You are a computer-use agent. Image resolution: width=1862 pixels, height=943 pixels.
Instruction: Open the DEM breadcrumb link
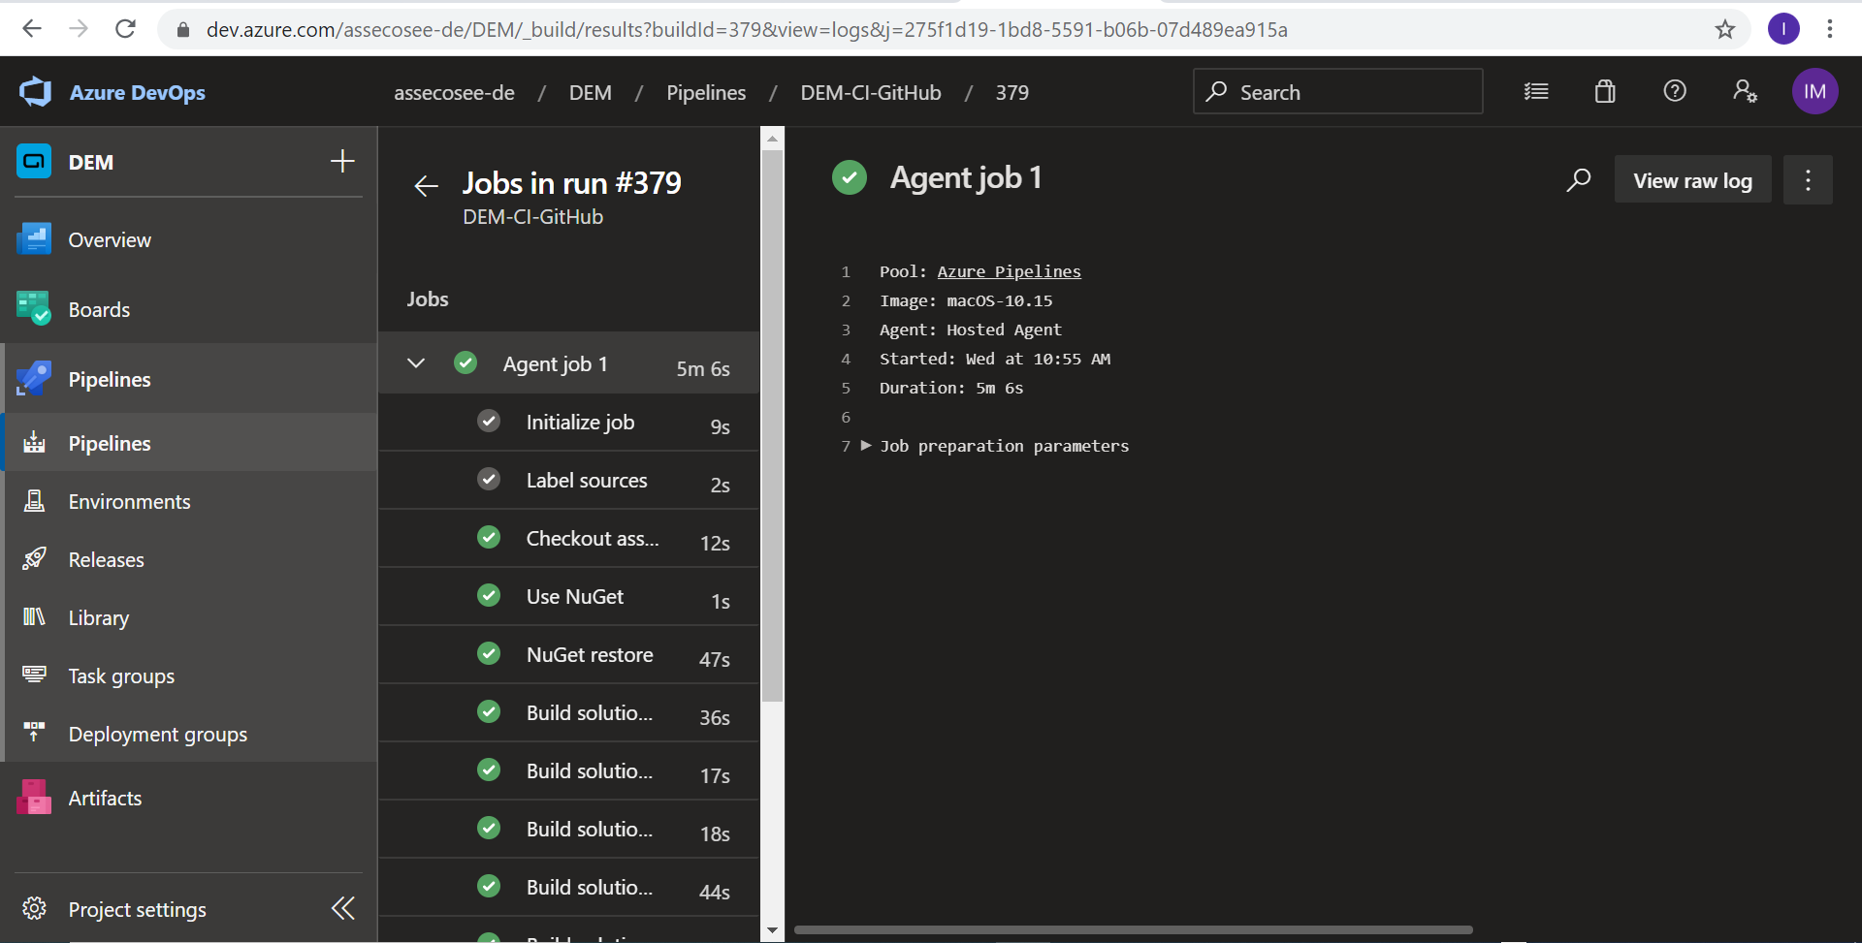click(x=590, y=92)
